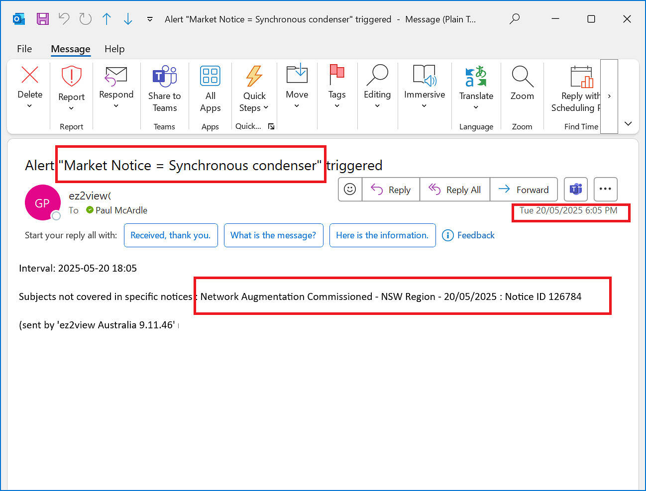This screenshot has height=491, width=646.
Task: Open the search magnifier in title bar
Action: pos(515,19)
